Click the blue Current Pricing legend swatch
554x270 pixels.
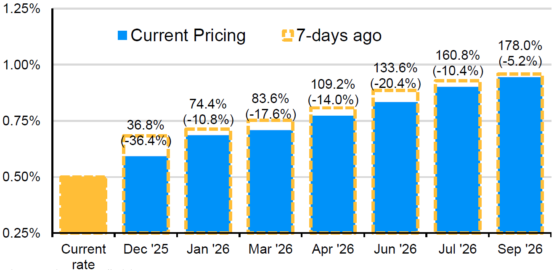pos(122,35)
